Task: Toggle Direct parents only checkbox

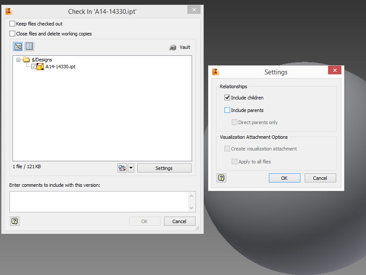Action: pyautogui.click(x=234, y=122)
